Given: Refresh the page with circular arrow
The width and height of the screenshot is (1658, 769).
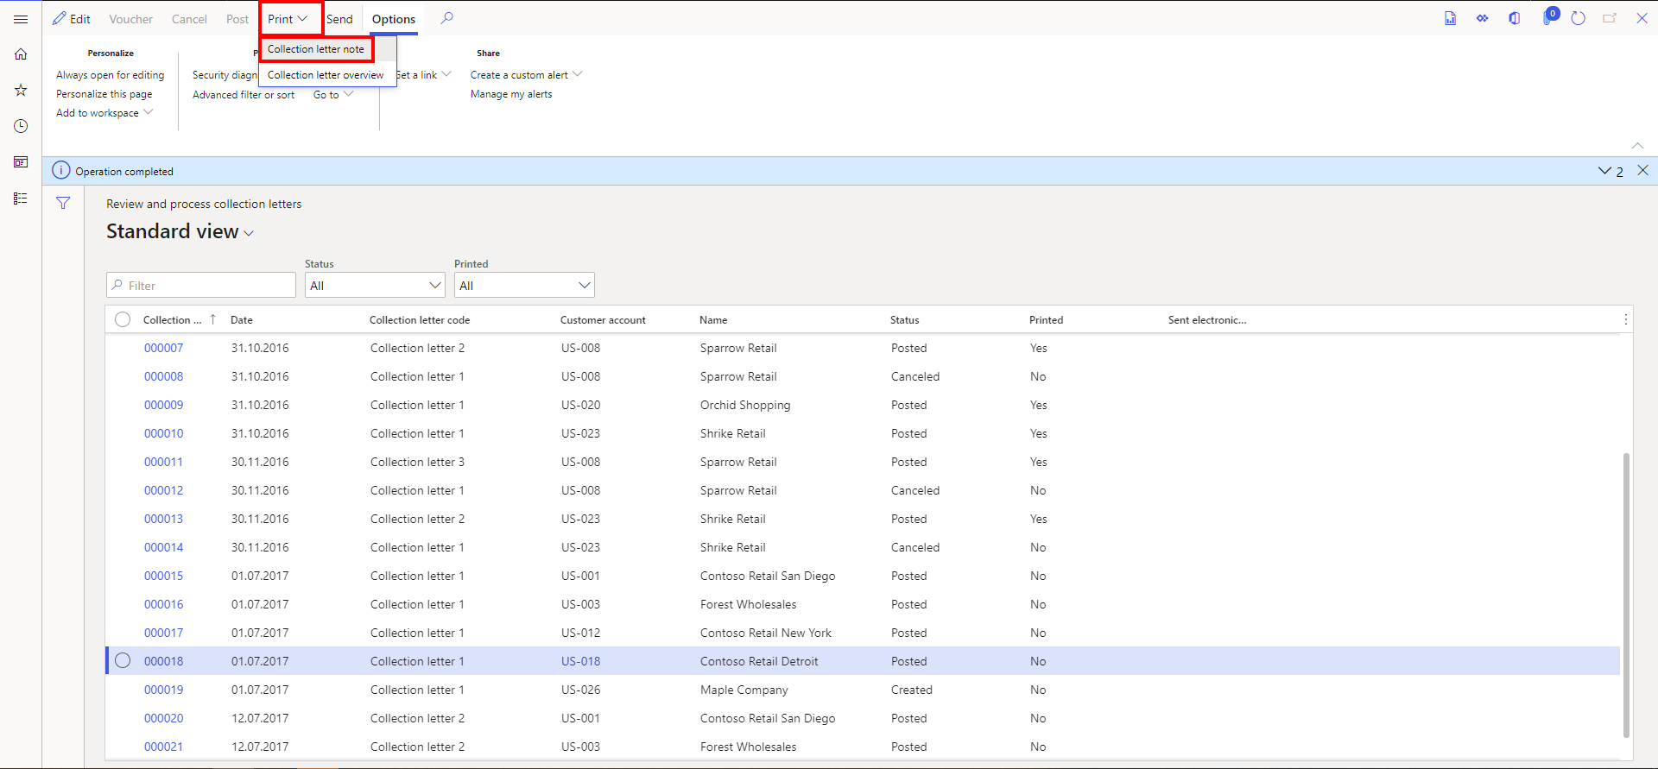Looking at the screenshot, I should [1578, 18].
